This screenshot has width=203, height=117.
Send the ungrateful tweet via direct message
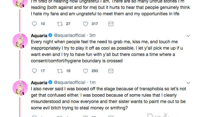tap(111, 24)
